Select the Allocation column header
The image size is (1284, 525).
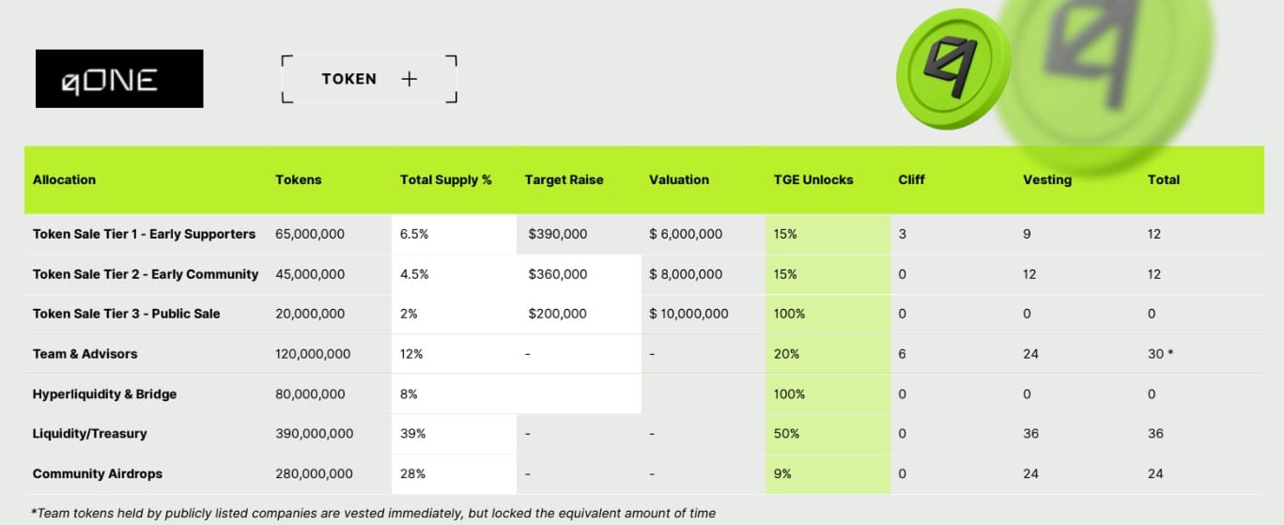tap(64, 179)
